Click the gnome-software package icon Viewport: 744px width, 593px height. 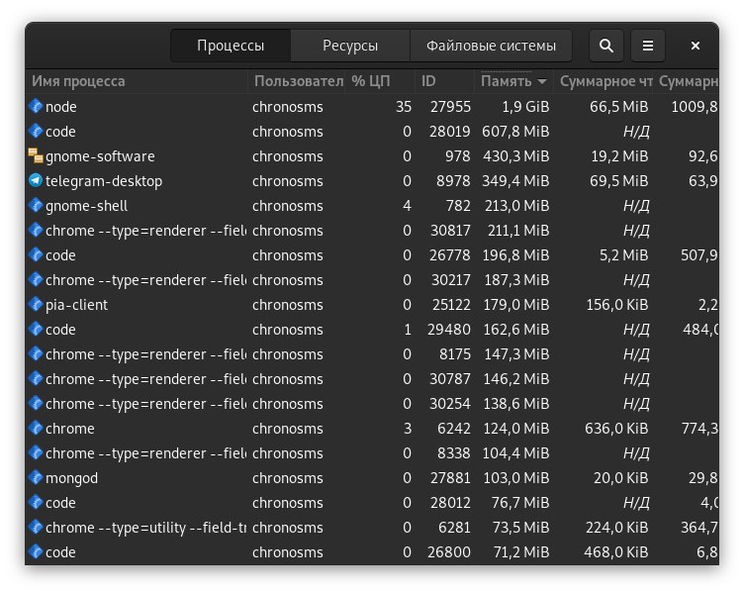(x=36, y=155)
